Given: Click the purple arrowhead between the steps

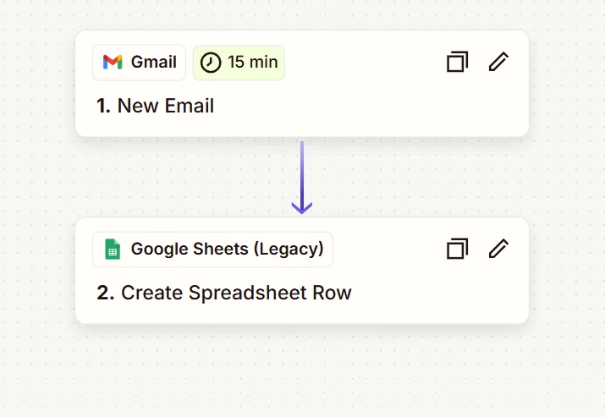Looking at the screenshot, I should click(302, 208).
